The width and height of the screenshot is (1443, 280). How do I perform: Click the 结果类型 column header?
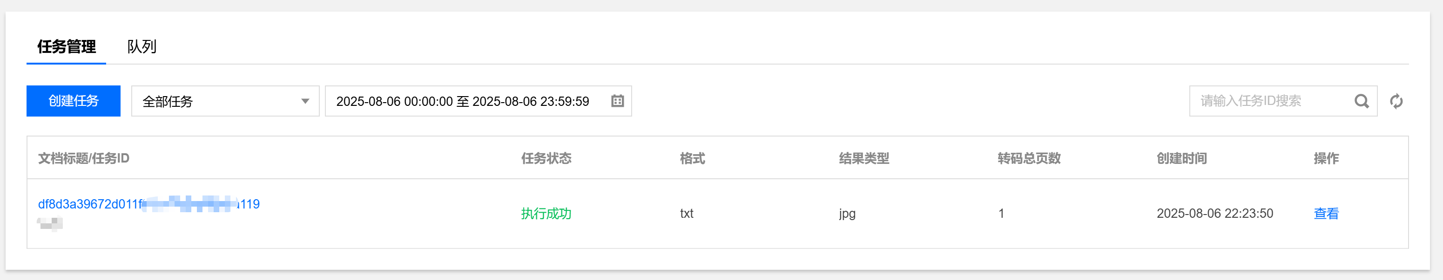(864, 158)
